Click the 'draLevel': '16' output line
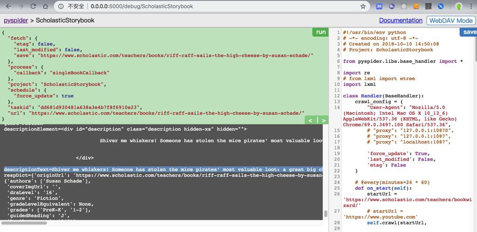 point(32,192)
